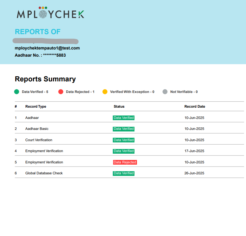Click the 26-Jun-2025 record date
Screen dimensions: 246x236
(194, 173)
